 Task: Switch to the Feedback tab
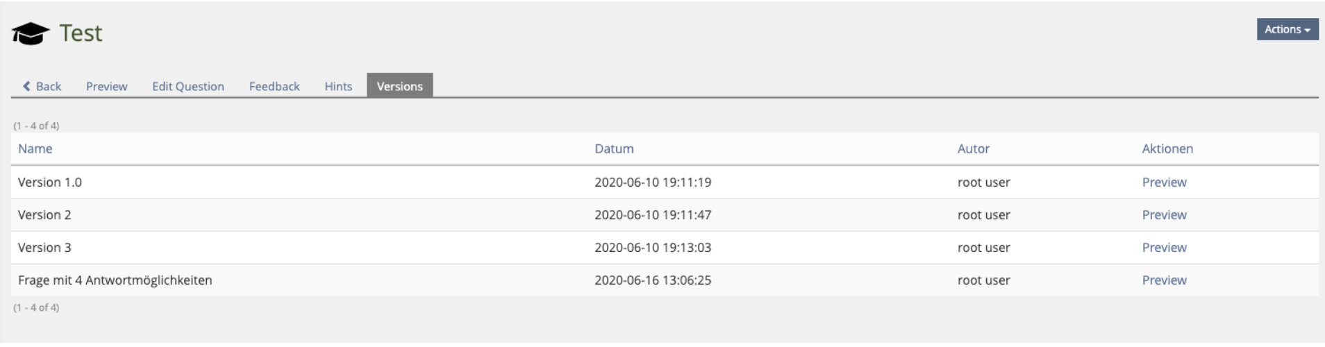(x=274, y=86)
